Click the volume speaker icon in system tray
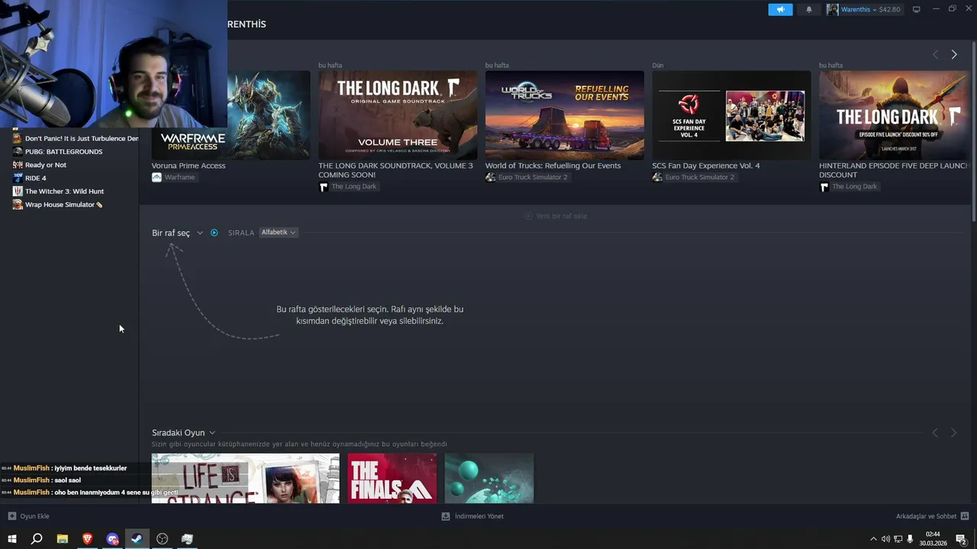The image size is (977, 549). [885, 539]
